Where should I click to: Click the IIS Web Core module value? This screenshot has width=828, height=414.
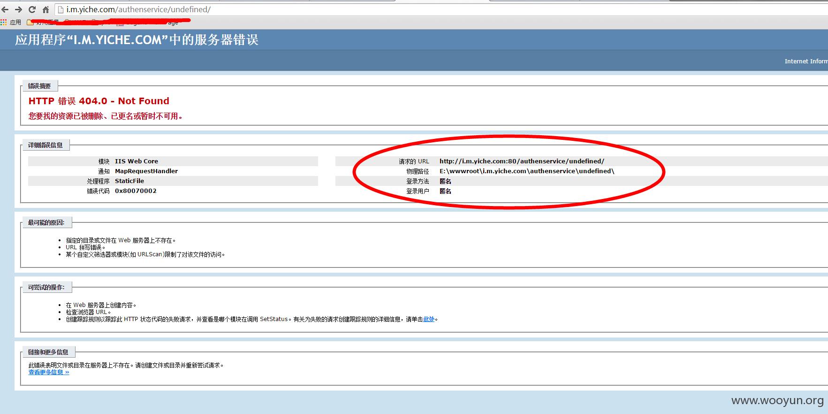pos(137,161)
